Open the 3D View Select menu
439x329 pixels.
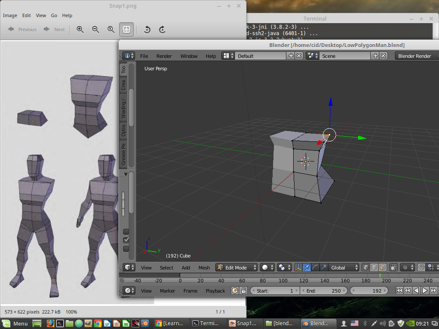coord(166,268)
